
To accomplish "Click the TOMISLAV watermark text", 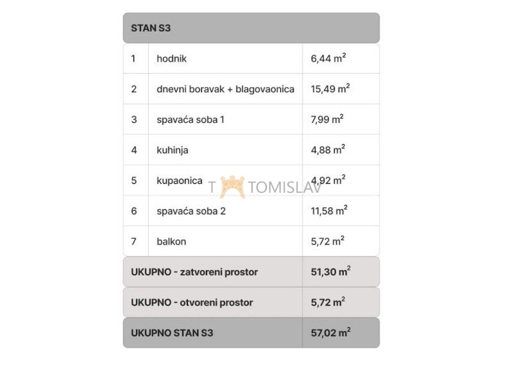I will 285,188.
